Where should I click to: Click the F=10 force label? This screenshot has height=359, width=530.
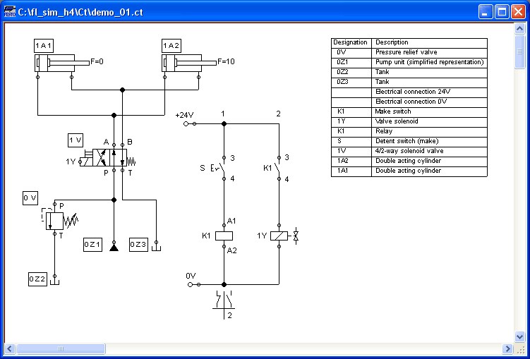pyautogui.click(x=226, y=61)
